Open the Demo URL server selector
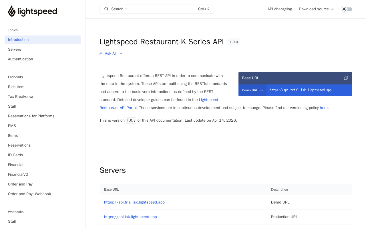 [252, 90]
